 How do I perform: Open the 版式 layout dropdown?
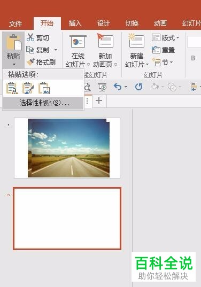[165, 38]
